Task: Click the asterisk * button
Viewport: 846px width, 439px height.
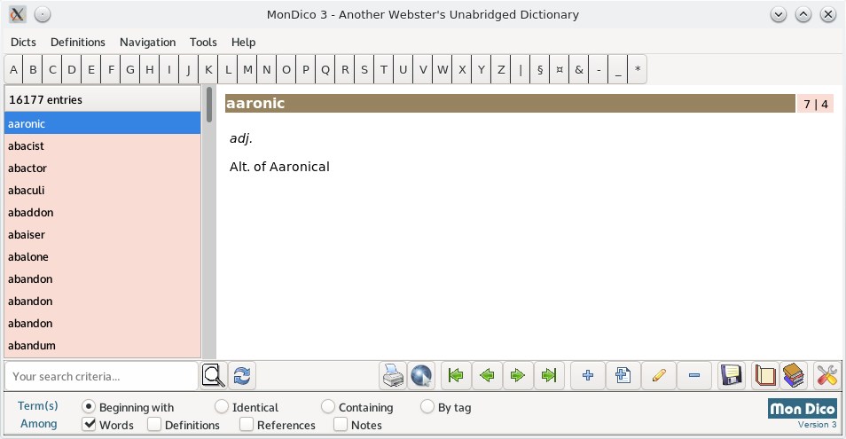Action: pyautogui.click(x=638, y=69)
